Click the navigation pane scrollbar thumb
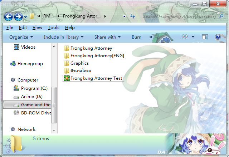 click(54, 105)
